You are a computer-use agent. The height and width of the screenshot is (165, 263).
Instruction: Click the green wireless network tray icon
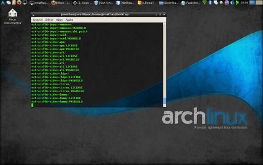205,2
